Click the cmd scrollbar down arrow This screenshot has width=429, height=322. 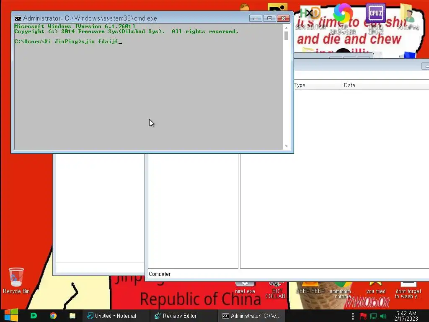286,146
